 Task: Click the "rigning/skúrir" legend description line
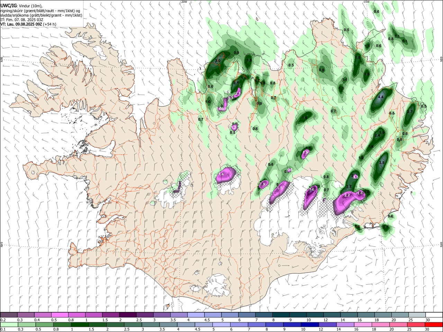[40, 11]
